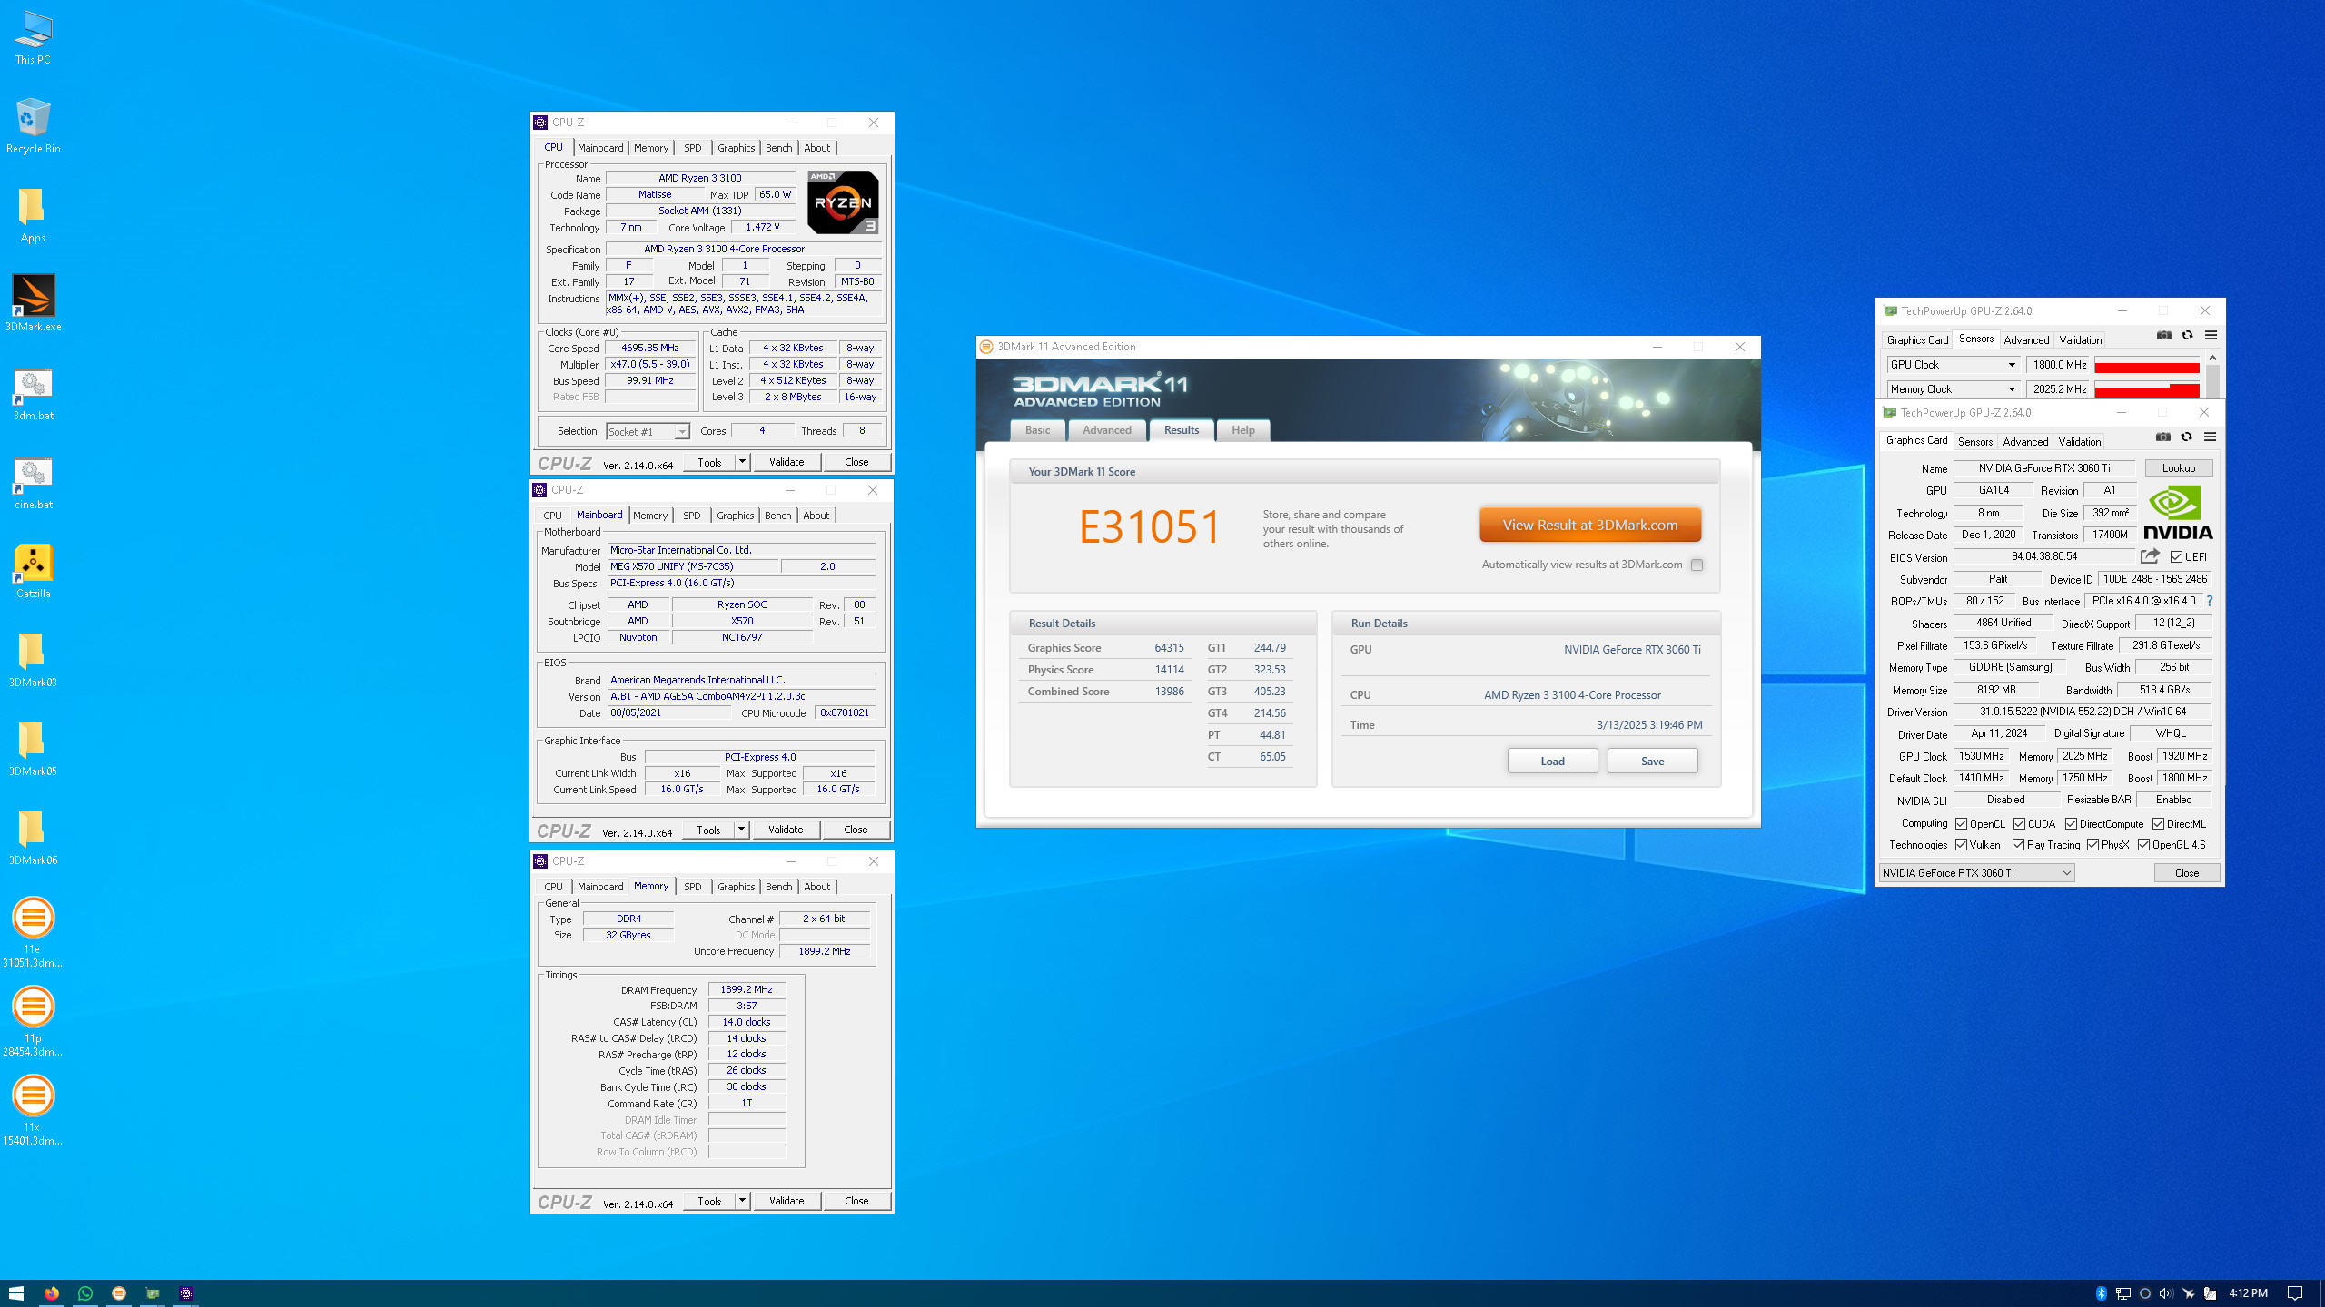This screenshot has height=1307, width=2325.
Task: Toggle automatically view results at 3DMark.com checkbox
Action: (x=1697, y=565)
